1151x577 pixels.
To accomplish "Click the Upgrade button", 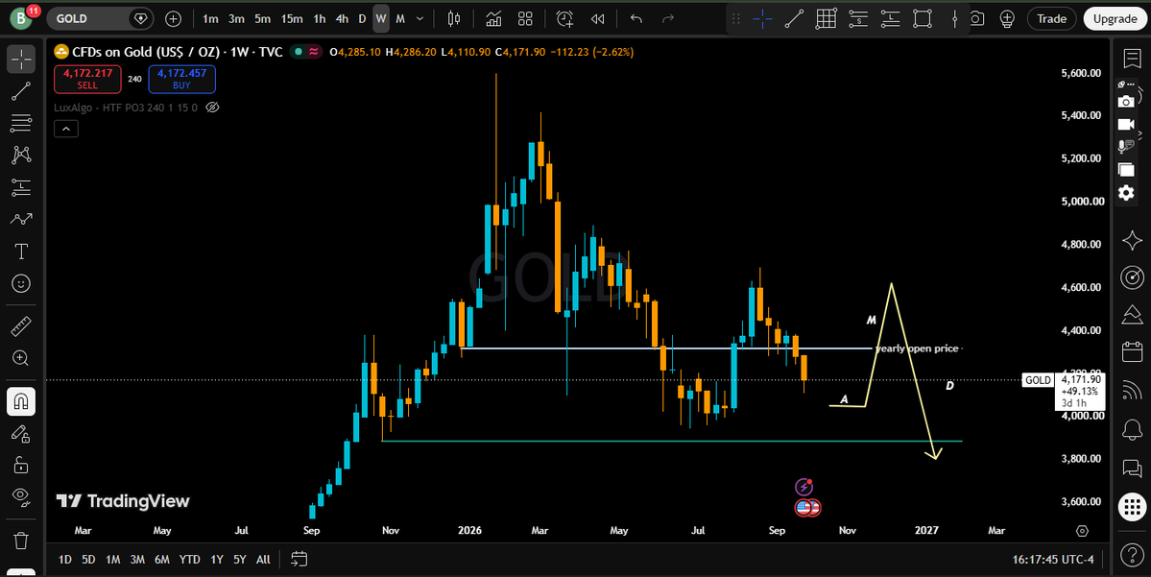I will click(x=1115, y=19).
